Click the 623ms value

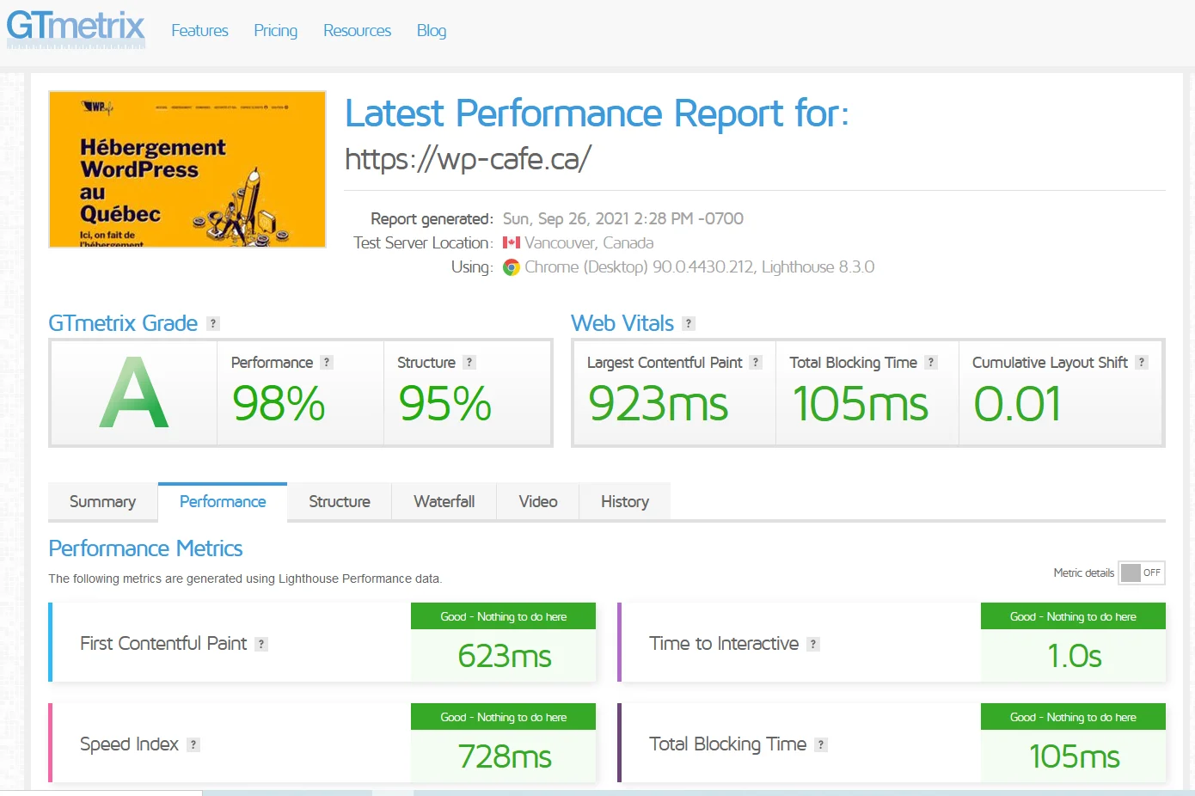505,657
